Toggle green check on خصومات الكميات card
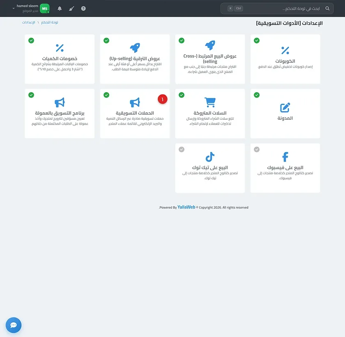The image size is (345, 337). pos(31,41)
